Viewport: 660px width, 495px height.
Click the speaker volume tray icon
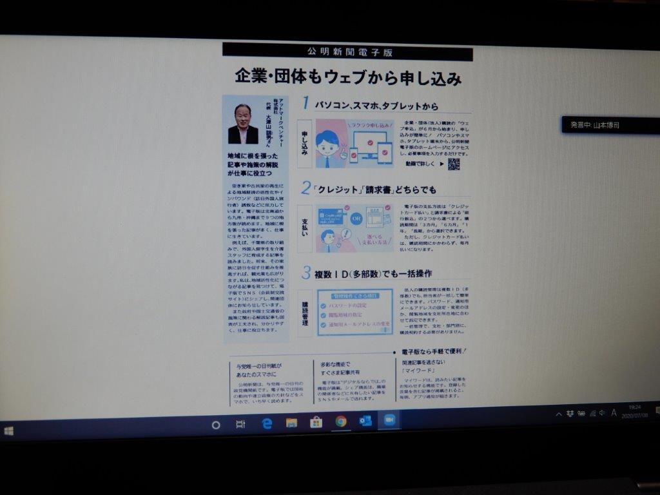603,413
